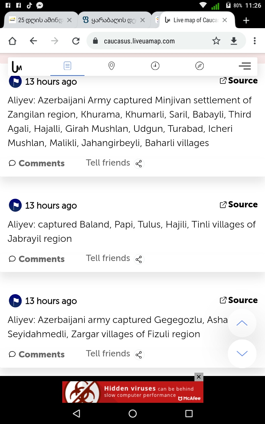The height and width of the screenshot is (424, 265).
Task: Open Comments on the Jabrayil region post
Action: (37, 259)
